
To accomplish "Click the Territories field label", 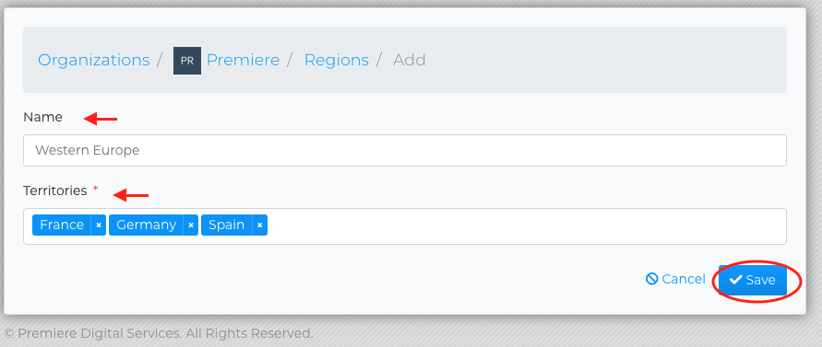I will point(55,191).
